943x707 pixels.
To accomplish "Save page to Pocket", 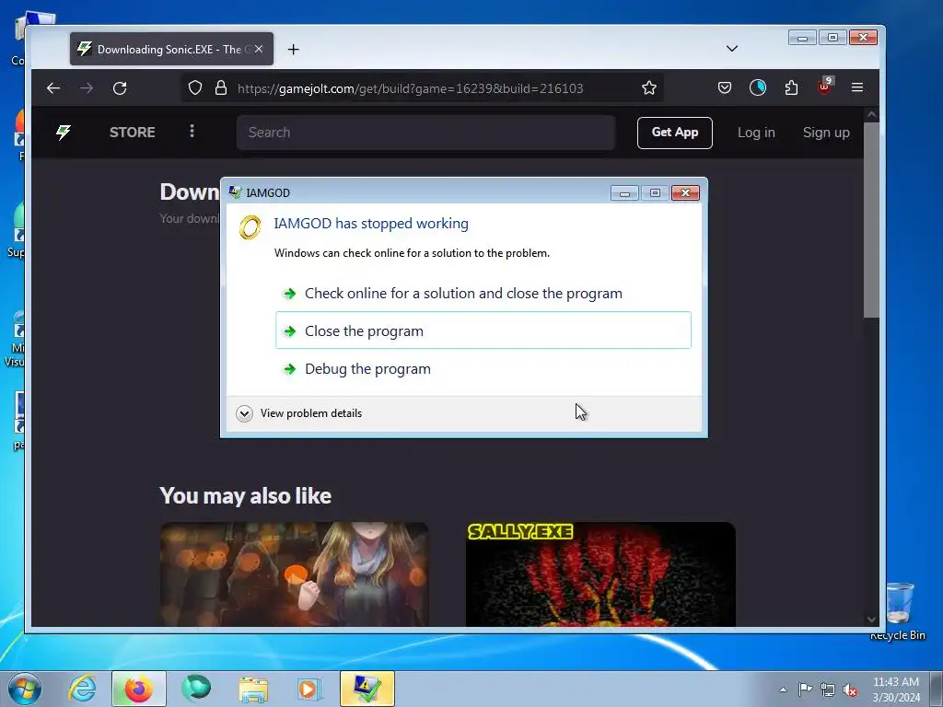I will [x=725, y=87].
